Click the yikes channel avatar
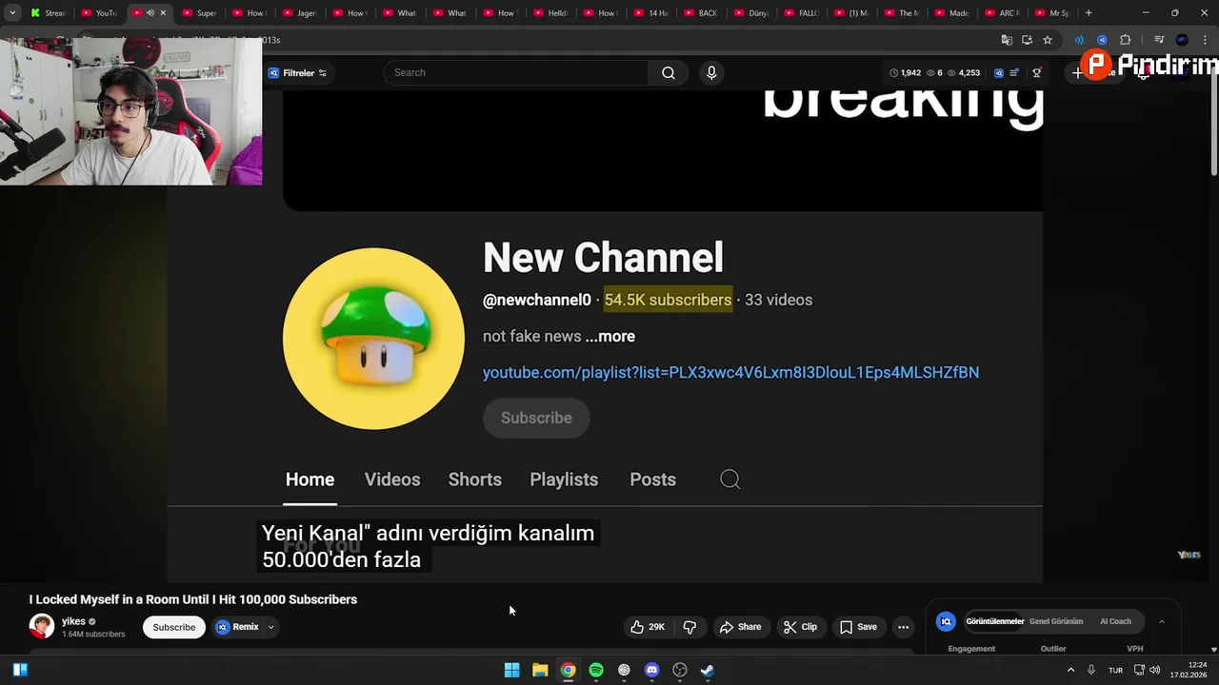The height and width of the screenshot is (685, 1219). 42,626
